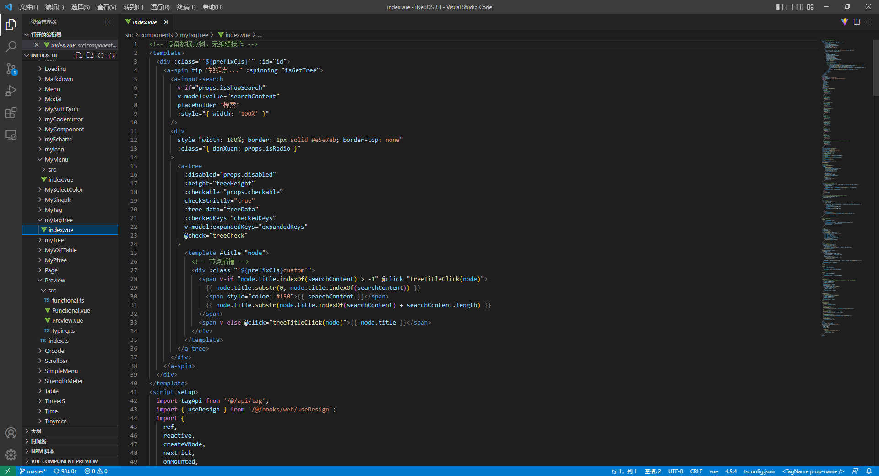Open the Extensions view

(x=11, y=113)
